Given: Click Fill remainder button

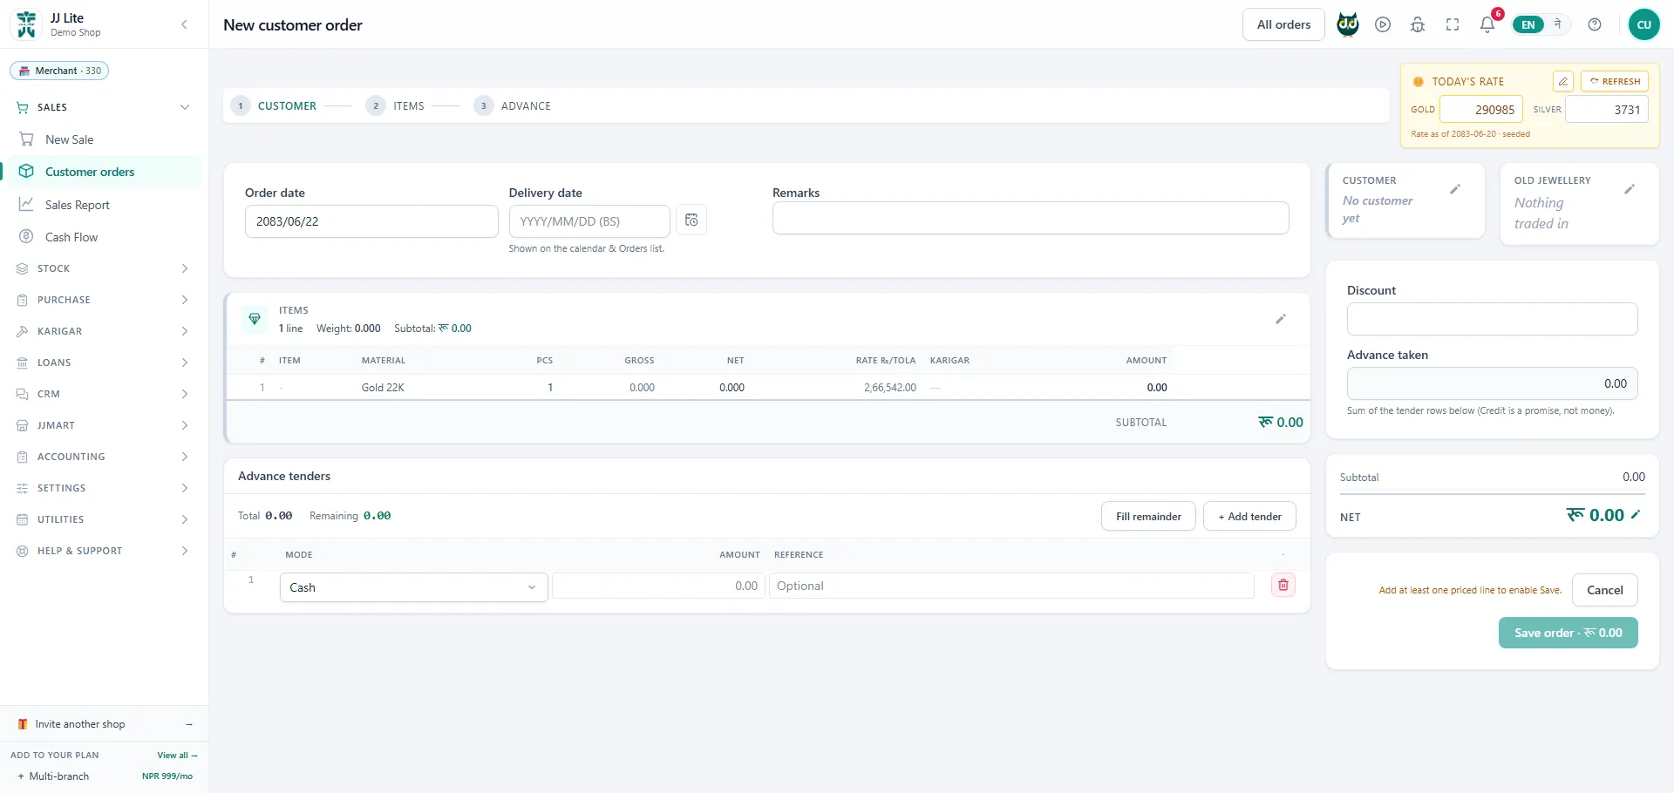Looking at the screenshot, I should (1148, 516).
